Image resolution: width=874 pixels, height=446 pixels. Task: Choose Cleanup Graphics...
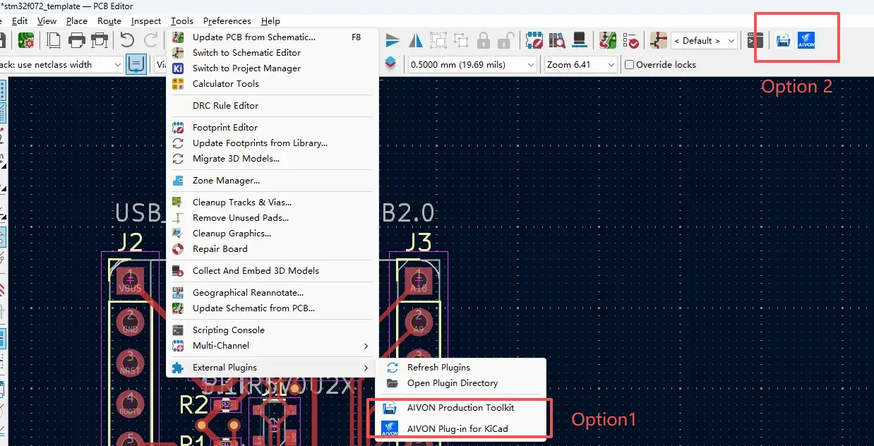(273, 234)
